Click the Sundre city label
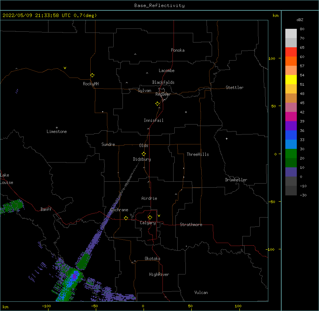Screen dimensions: 319x311 108,144
